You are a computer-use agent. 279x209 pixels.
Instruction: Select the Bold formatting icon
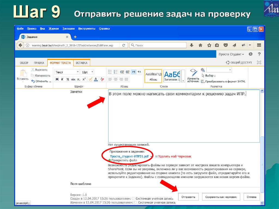[x=57, y=79]
